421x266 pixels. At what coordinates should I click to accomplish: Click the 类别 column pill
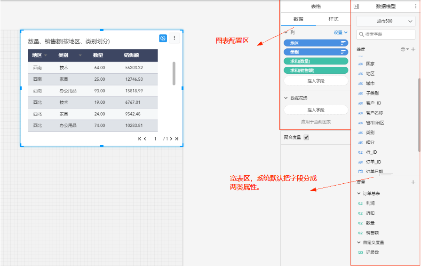(x=316, y=52)
